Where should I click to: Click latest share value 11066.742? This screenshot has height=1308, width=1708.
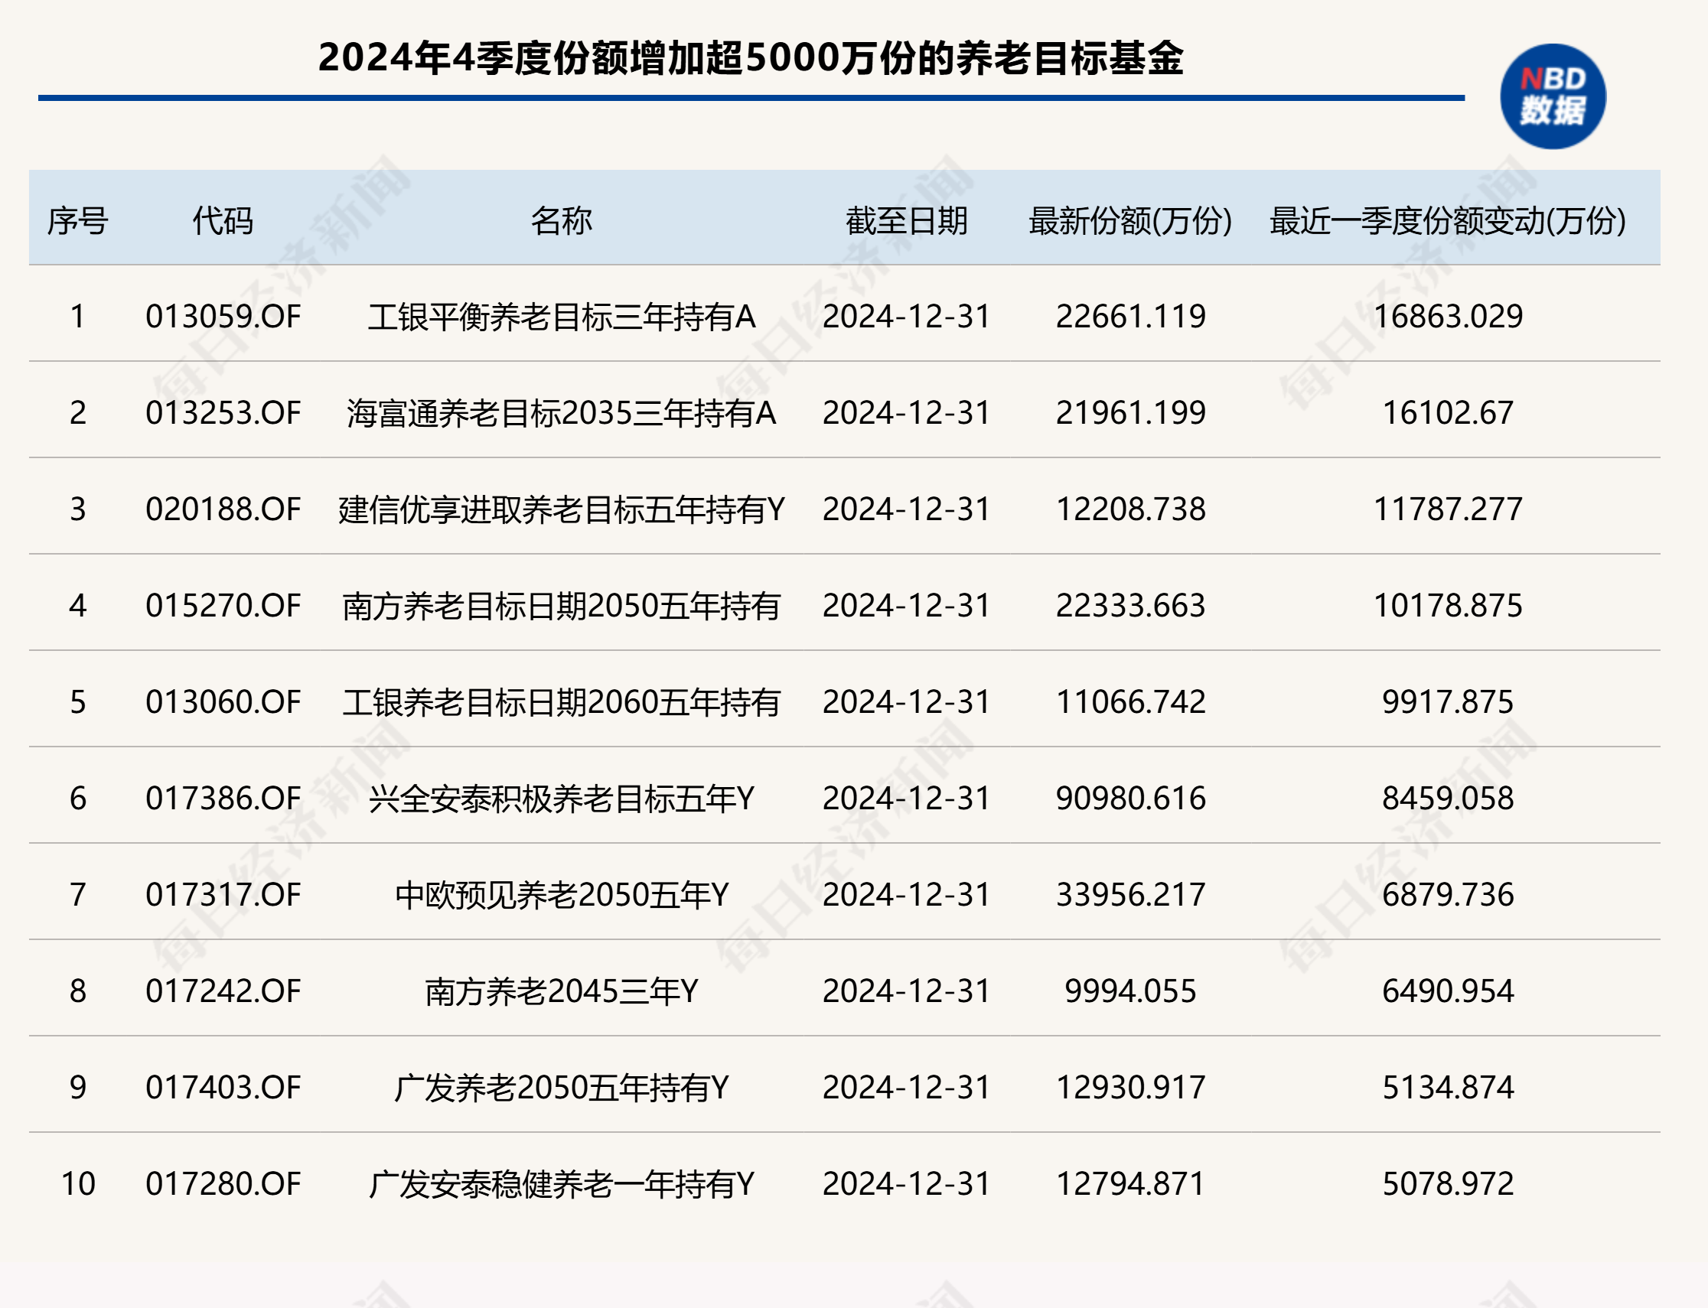(1130, 703)
